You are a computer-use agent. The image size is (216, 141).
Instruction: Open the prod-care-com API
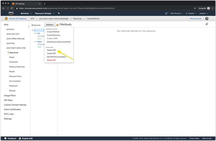coord(13,34)
